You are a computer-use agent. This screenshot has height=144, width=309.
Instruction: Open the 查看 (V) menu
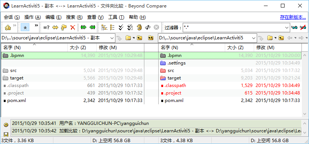tap(95, 17)
